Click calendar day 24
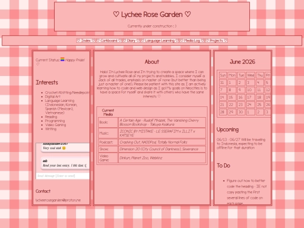The height and width of the screenshot is (228, 304). [x=251, y=105]
